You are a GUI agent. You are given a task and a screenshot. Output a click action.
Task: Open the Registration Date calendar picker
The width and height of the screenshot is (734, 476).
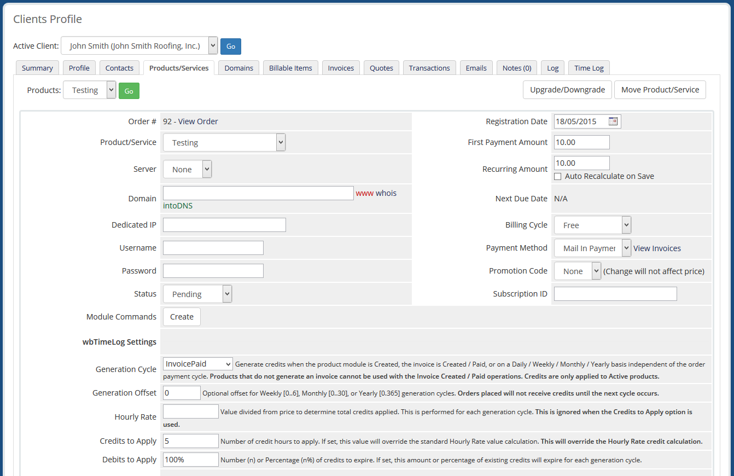(x=614, y=121)
